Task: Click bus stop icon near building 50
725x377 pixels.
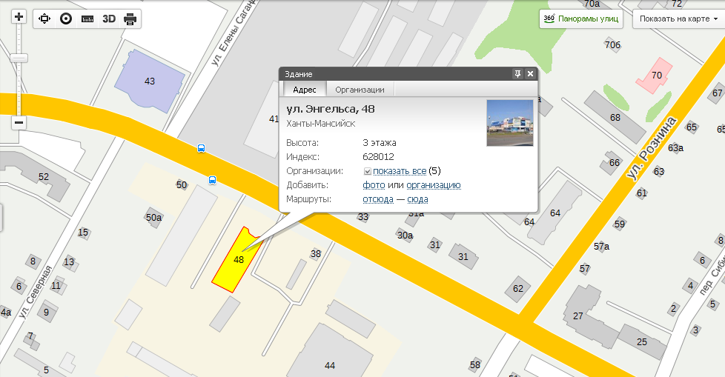Action: pos(213,179)
